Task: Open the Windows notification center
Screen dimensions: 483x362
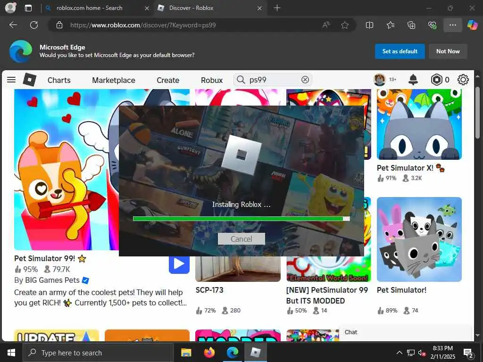Action: tap(468, 353)
